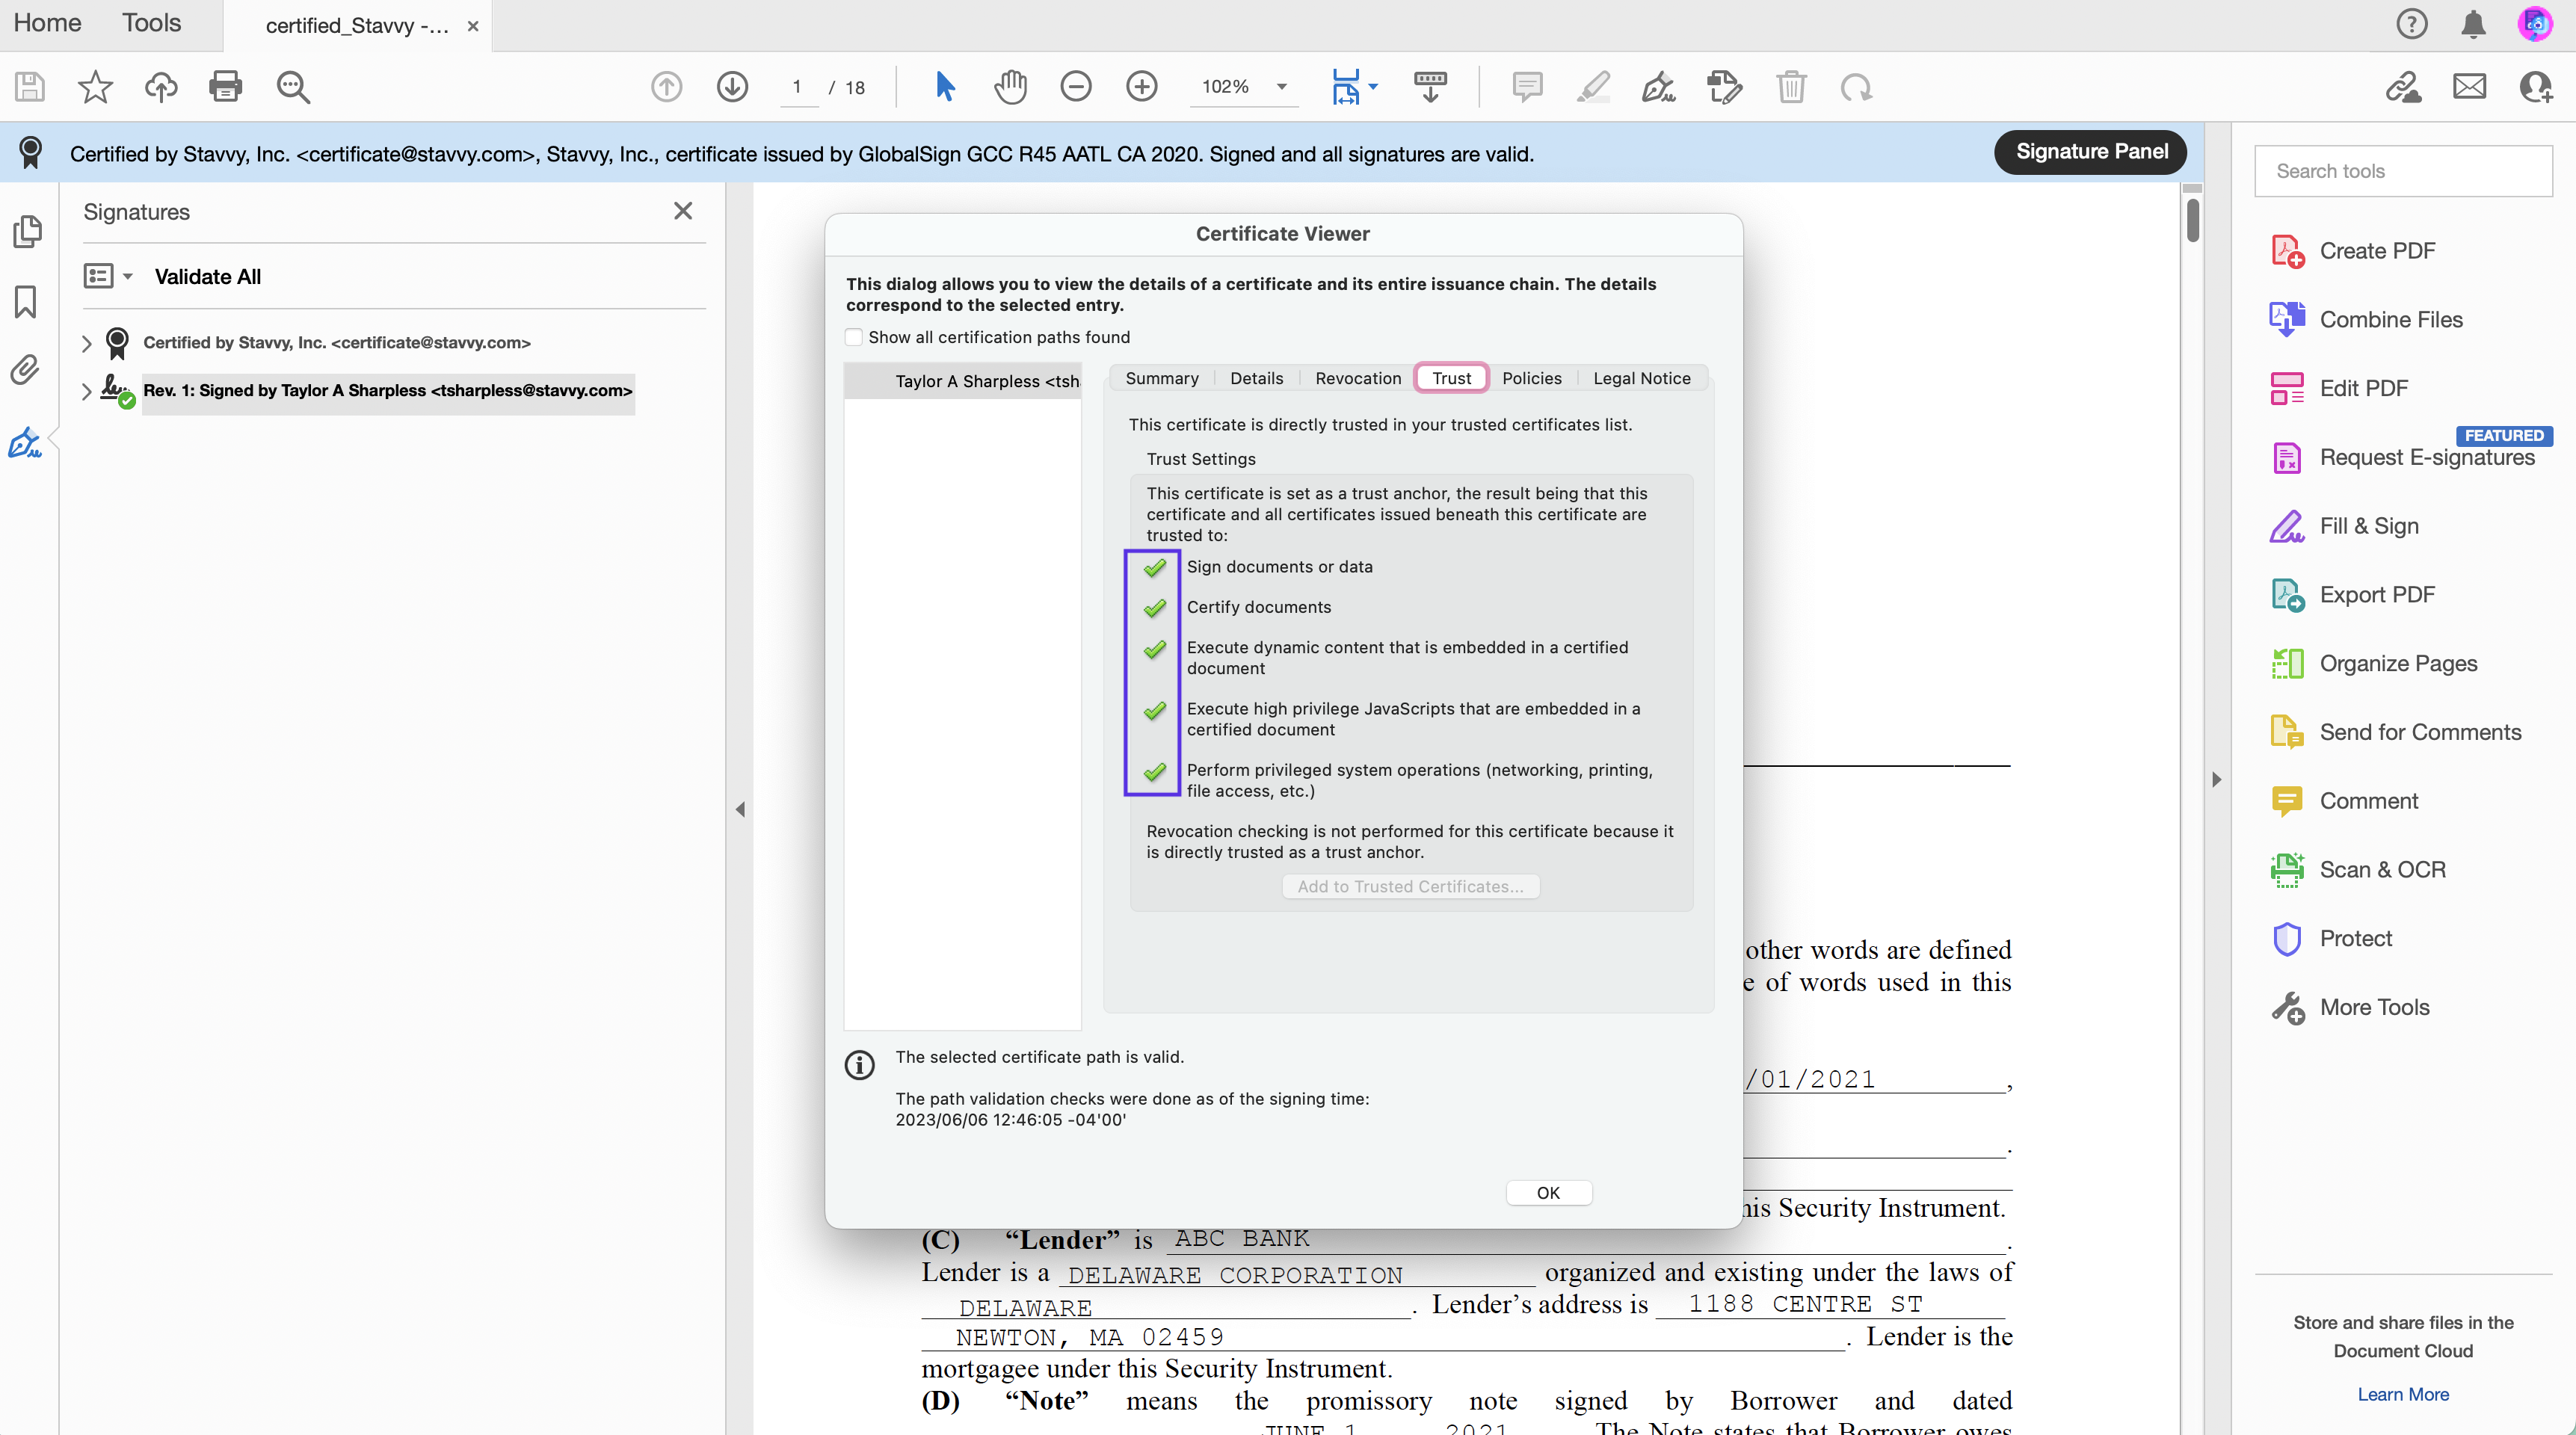Activate the Selection arrow tool

945,87
